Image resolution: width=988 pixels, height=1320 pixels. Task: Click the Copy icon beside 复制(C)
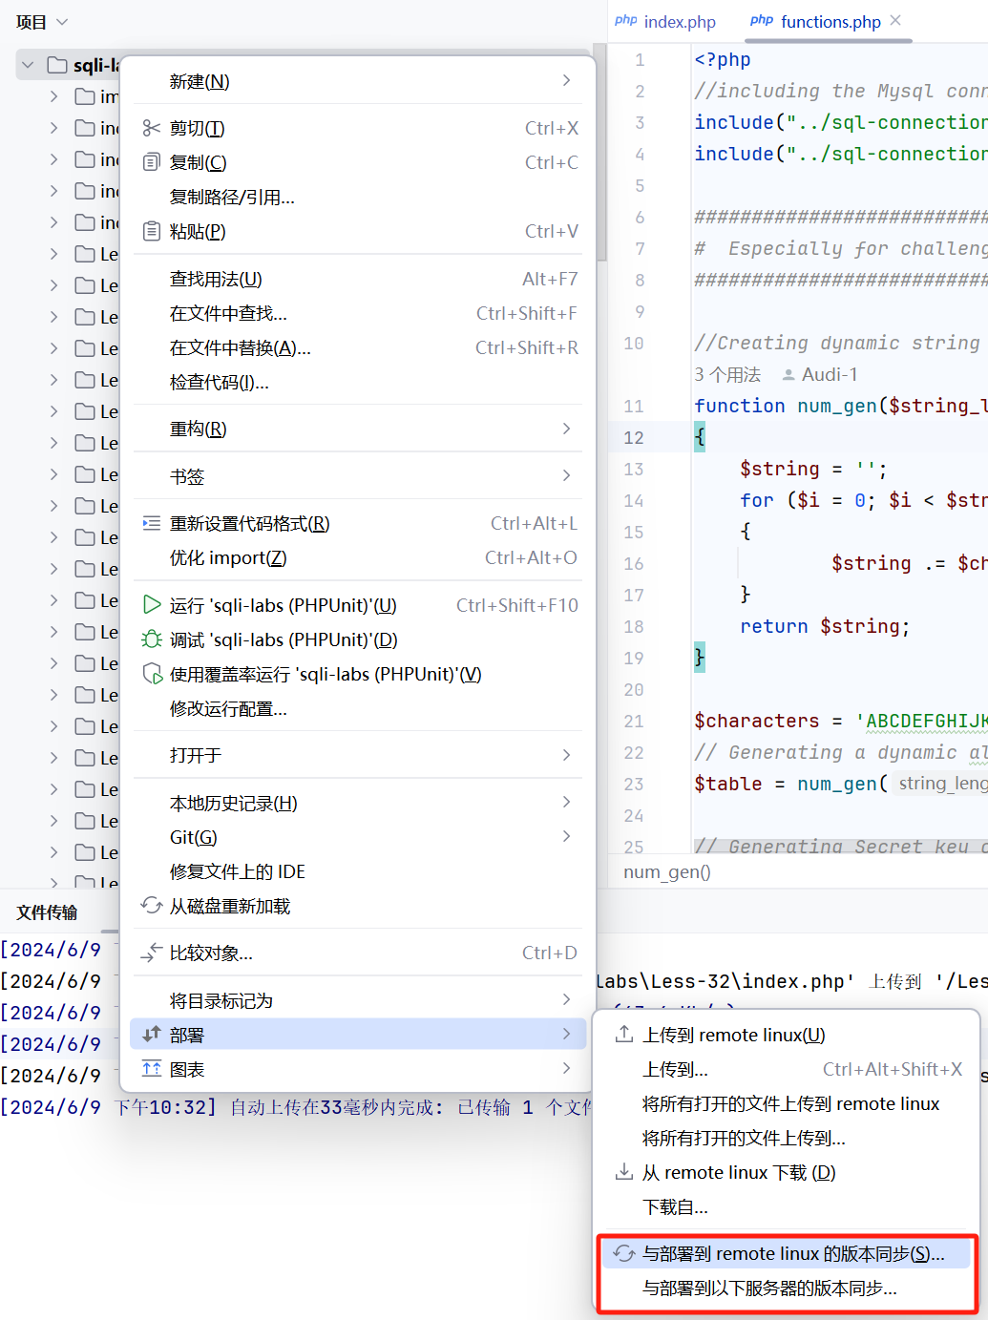click(x=151, y=162)
